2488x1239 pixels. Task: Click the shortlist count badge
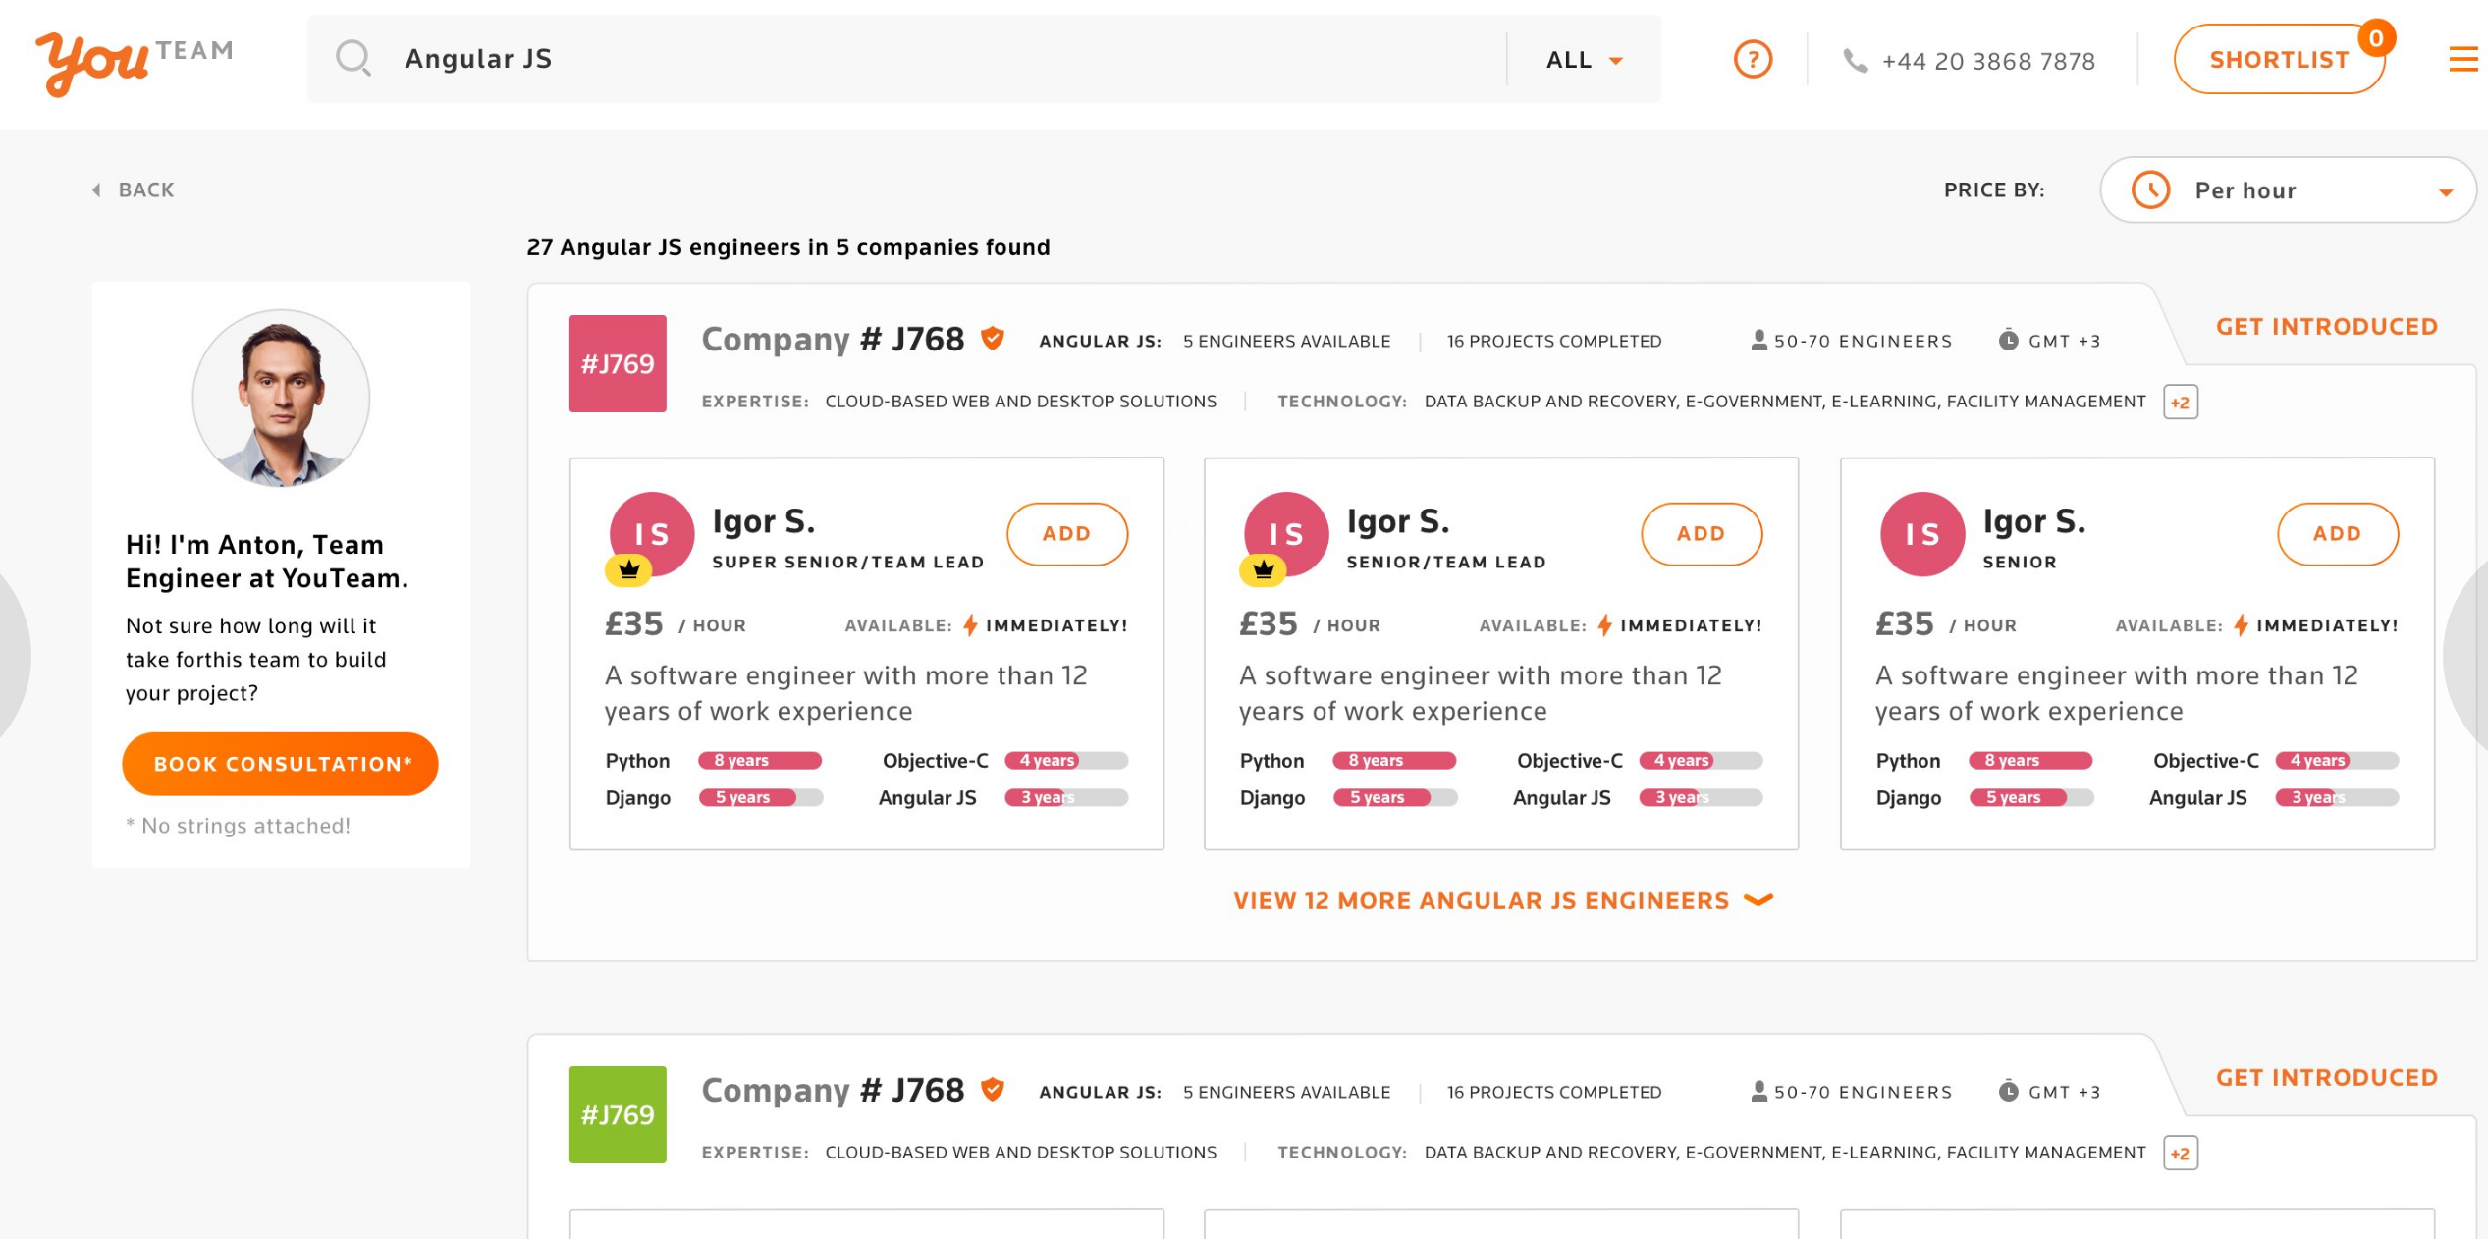point(2376,38)
